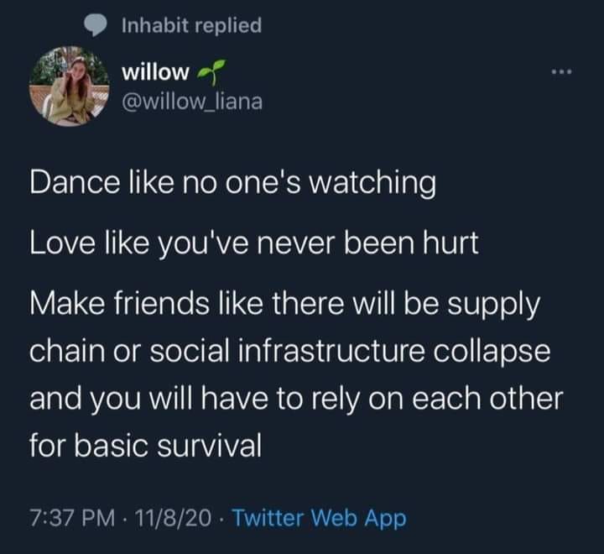
Task: Open the Twitter Web App source link
Action: point(320,518)
